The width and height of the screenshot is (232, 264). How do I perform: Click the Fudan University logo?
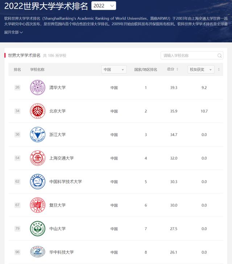[37, 205]
